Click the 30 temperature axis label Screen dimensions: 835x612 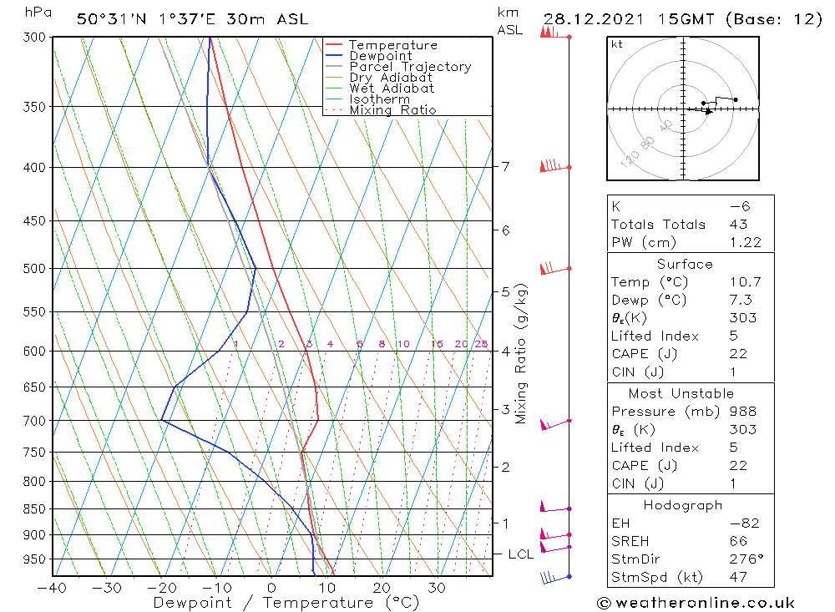[437, 588]
